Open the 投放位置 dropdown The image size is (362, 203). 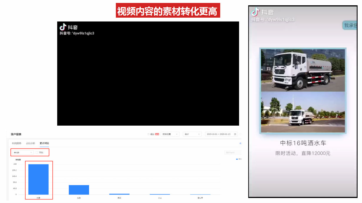pyautogui.click(x=170, y=134)
